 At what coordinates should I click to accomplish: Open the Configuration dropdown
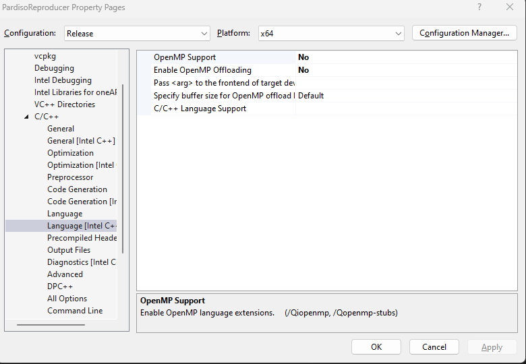138,33
